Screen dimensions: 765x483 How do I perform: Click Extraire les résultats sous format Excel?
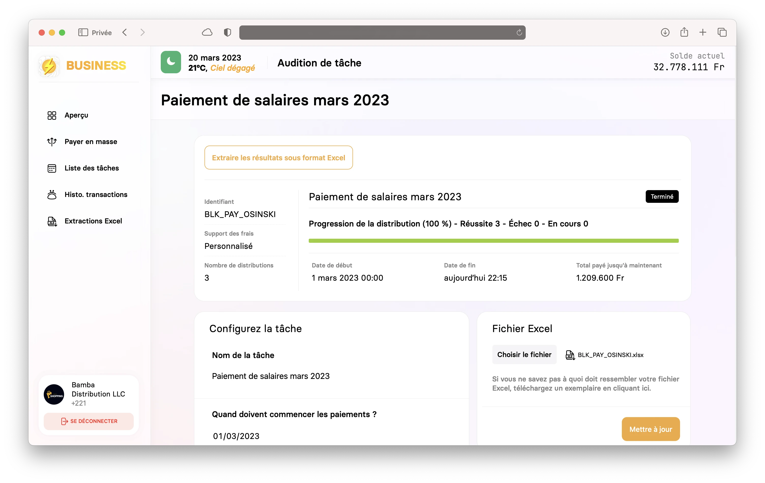point(278,158)
